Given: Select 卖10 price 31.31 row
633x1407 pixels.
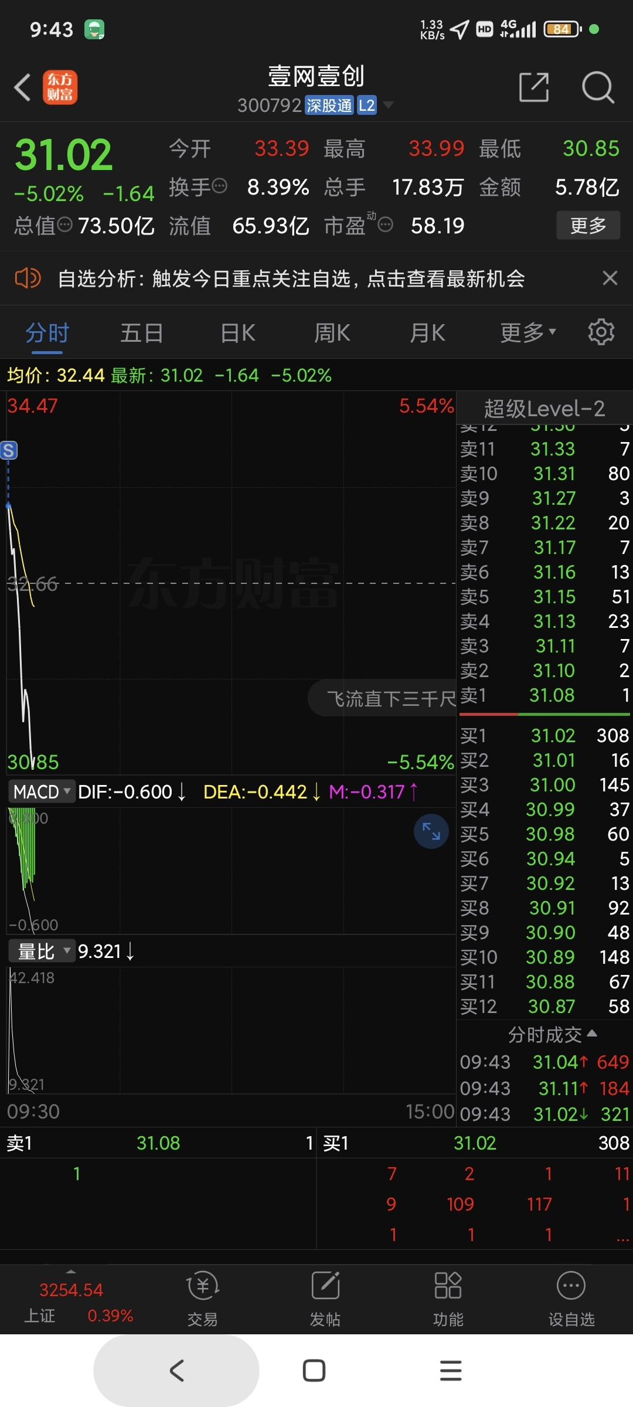Looking at the screenshot, I should pyautogui.click(x=544, y=474).
